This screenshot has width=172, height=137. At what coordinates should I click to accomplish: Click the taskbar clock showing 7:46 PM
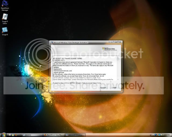[x=167, y=135]
